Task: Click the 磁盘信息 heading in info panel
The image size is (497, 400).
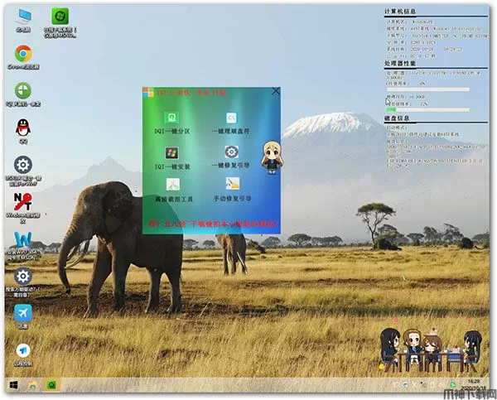Action: pyautogui.click(x=397, y=118)
